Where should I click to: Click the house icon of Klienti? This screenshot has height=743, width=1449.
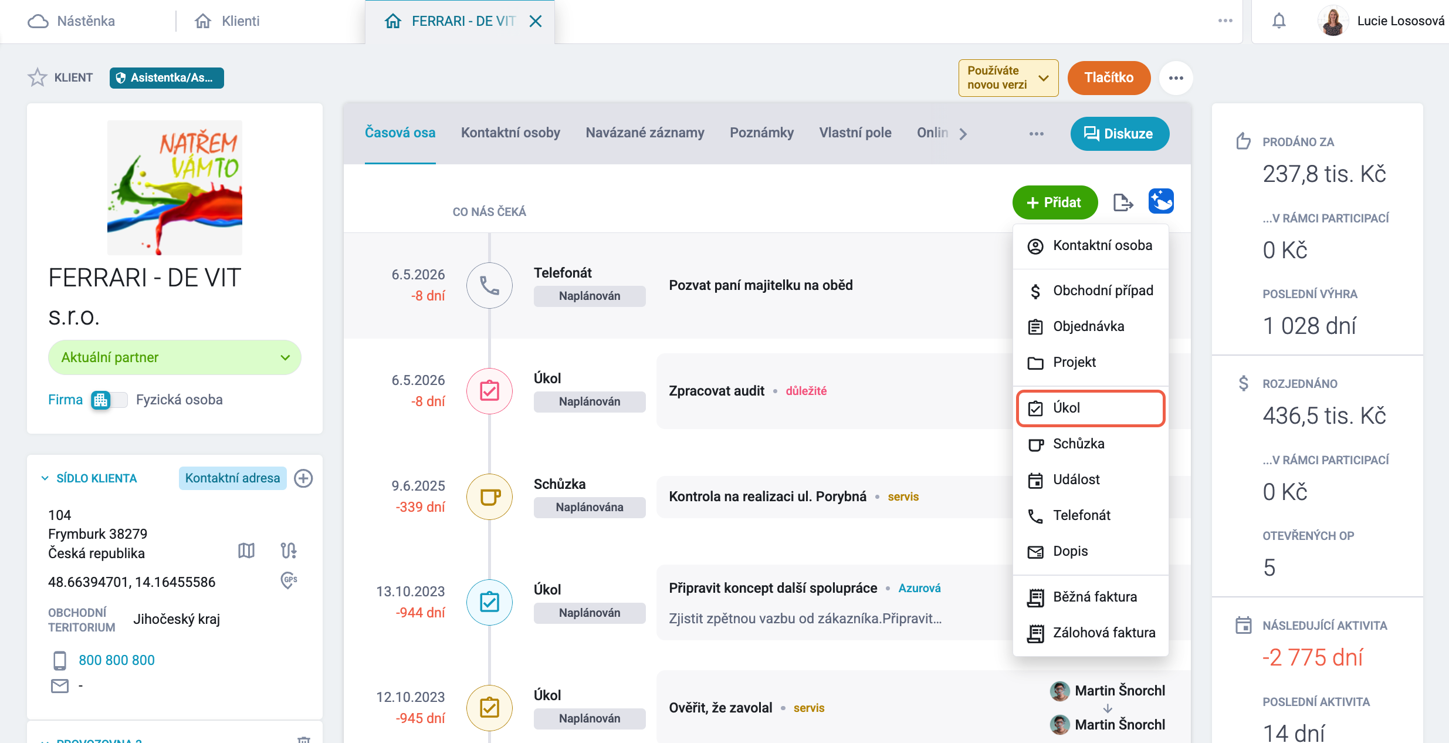pyautogui.click(x=203, y=21)
